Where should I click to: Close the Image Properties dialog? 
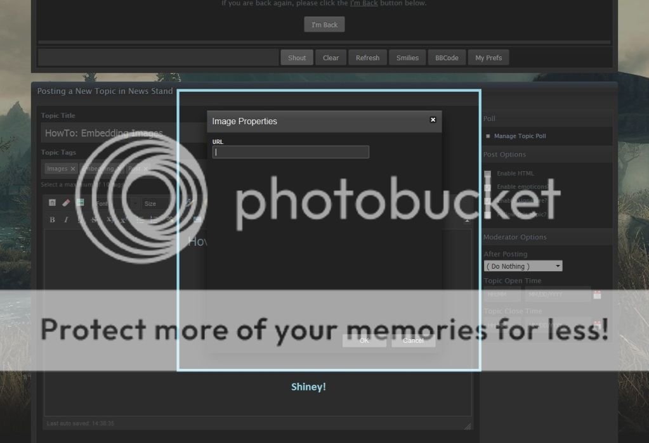[x=433, y=120]
